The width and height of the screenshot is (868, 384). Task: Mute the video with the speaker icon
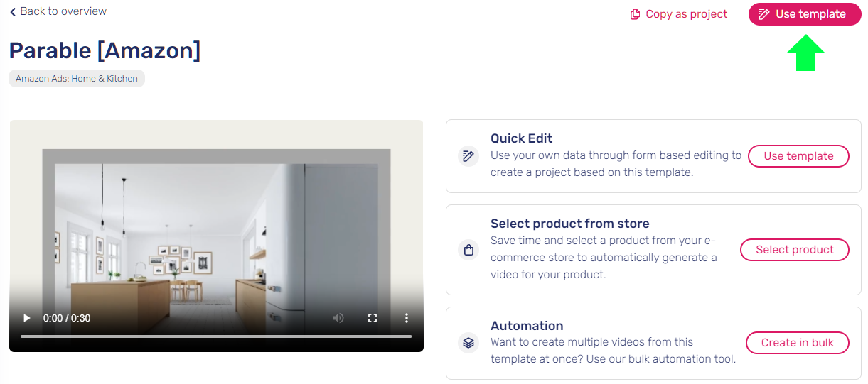[339, 318]
